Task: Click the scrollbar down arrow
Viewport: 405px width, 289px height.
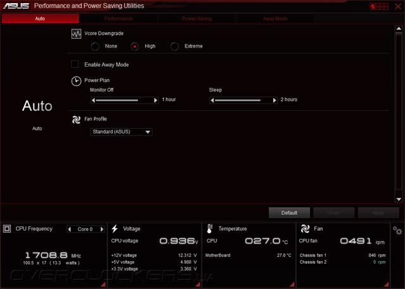Action: (399, 199)
